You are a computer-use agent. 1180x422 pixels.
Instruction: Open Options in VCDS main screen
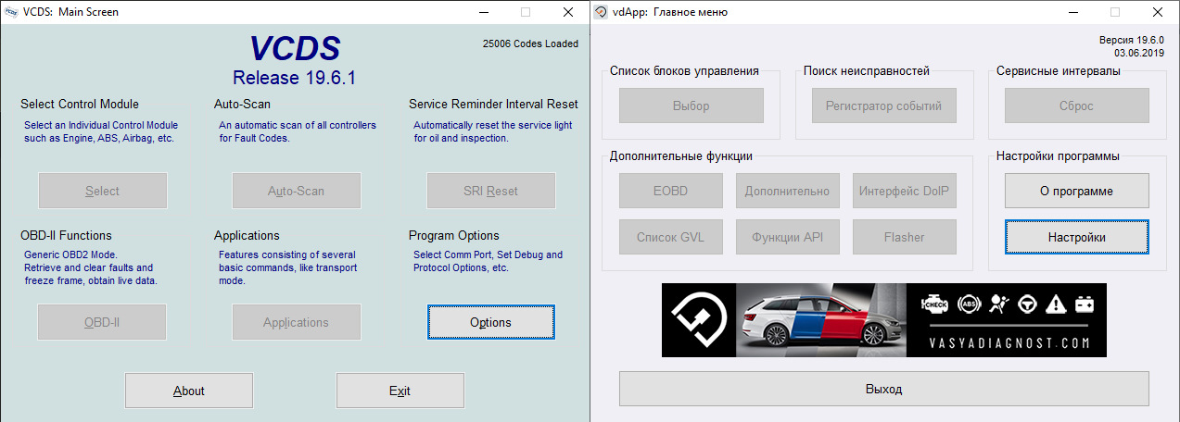coord(490,322)
